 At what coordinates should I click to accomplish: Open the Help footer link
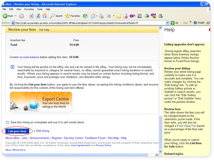click(x=124, y=138)
